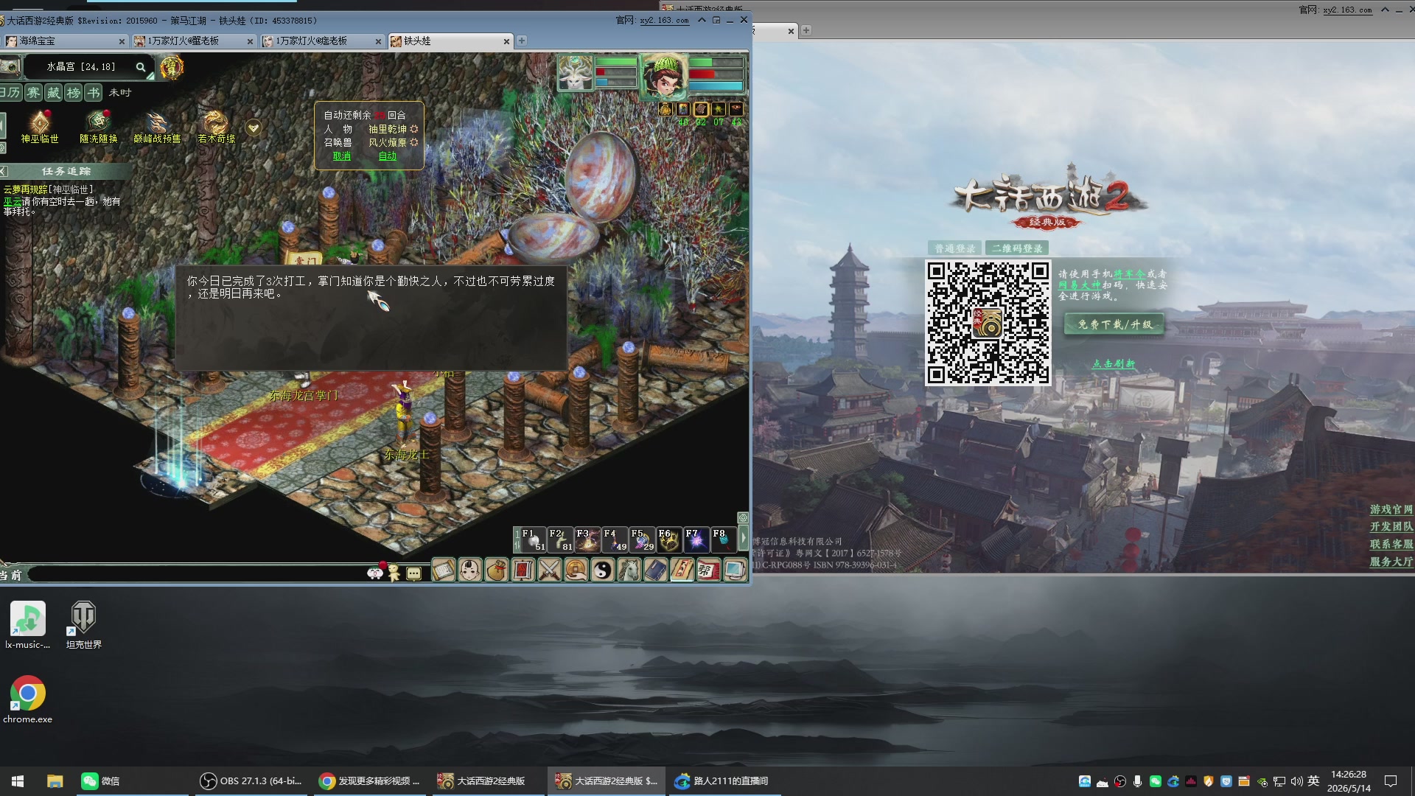Use the F5 hotkey slot
The height and width of the screenshot is (796, 1415).
pos(642,540)
